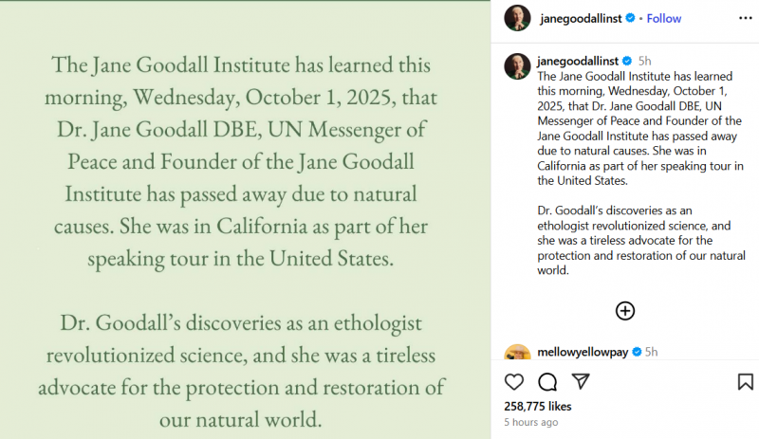The width and height of the screenshot is (759, 439).
Task: Like the post with the heart icon
Action: 513,382
